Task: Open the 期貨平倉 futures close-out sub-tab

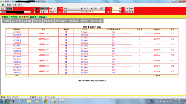Action: 37,21
